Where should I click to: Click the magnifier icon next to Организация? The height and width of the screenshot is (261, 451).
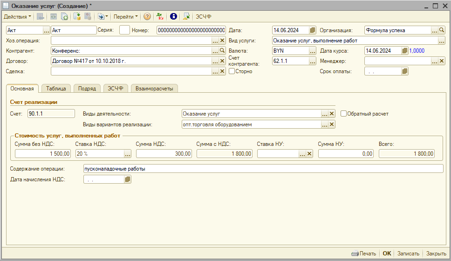point(442,30)
